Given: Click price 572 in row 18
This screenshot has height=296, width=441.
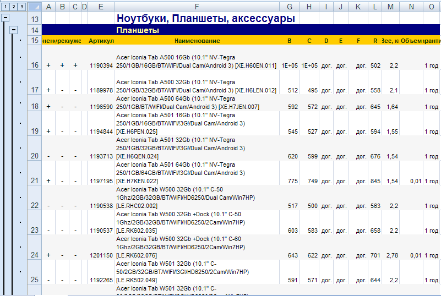Looking at the screenshot, I should pos(313,107).
